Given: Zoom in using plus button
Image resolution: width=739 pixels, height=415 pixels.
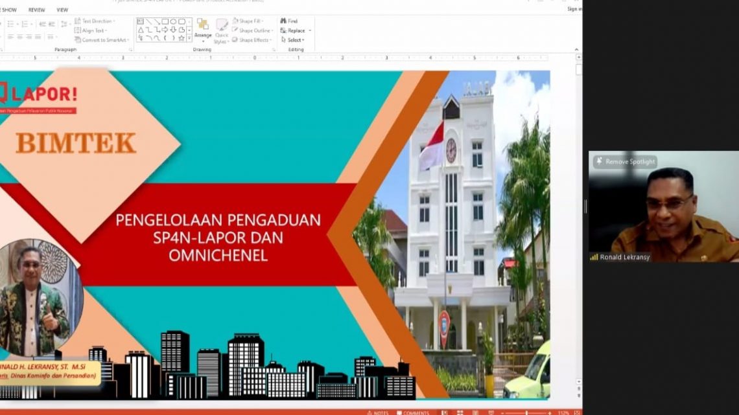Looking at the screenshot, I should pos(550,412).
